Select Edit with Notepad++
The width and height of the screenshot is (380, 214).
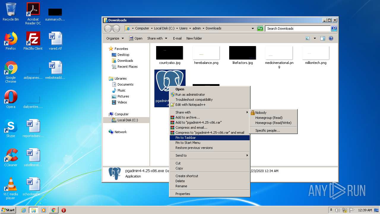point(210,105)
